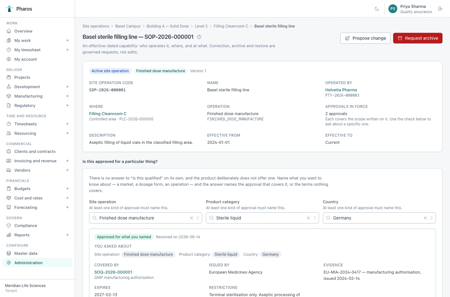
Task: Clear the Product category selection
Action: click(308, 218)
